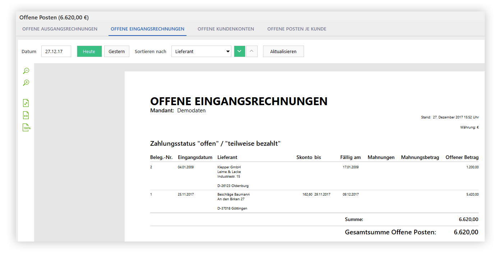Screen dimensions: 502x253
Task: Click the Stand timestamp line
Action: tap(450, 117)
